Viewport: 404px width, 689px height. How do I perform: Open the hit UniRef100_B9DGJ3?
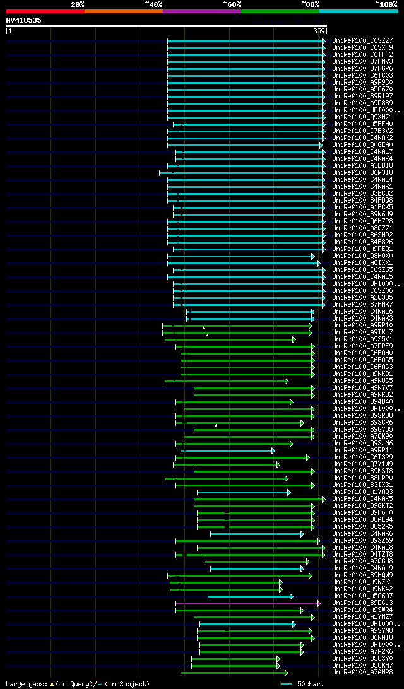(x=363, y=603)
